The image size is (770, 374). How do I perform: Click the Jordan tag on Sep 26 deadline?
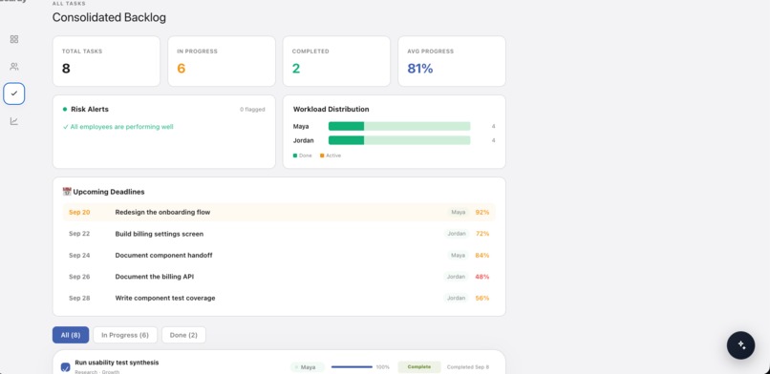point(457,277)
